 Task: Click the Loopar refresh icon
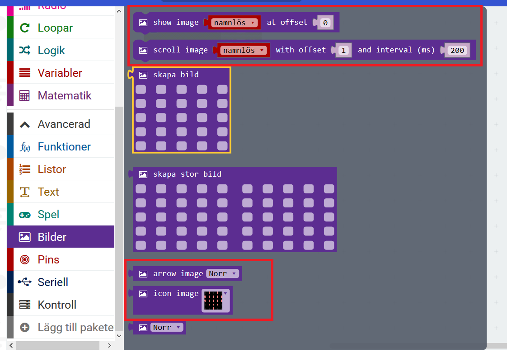24,28
